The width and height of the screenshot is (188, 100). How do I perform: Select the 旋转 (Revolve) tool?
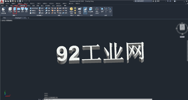click(x=19, y=10)
